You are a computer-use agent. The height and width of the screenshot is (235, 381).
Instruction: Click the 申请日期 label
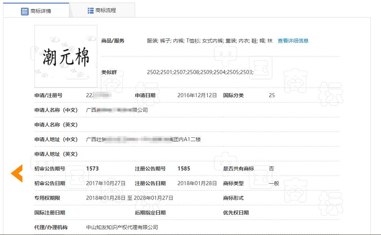point(145,95)
